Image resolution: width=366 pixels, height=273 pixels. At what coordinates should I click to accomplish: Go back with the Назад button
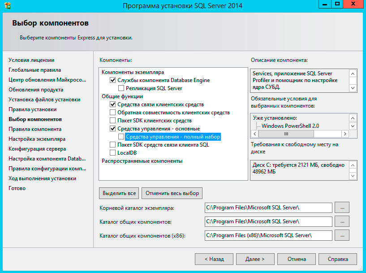click(x=214, y=259)
